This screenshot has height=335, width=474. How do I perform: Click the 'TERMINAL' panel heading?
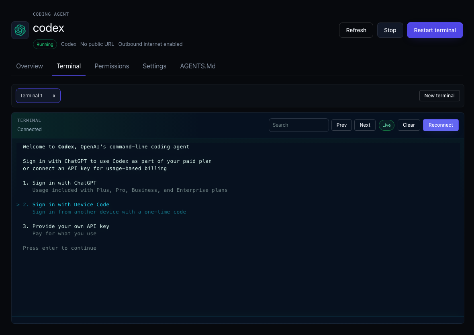pos(29,120)
